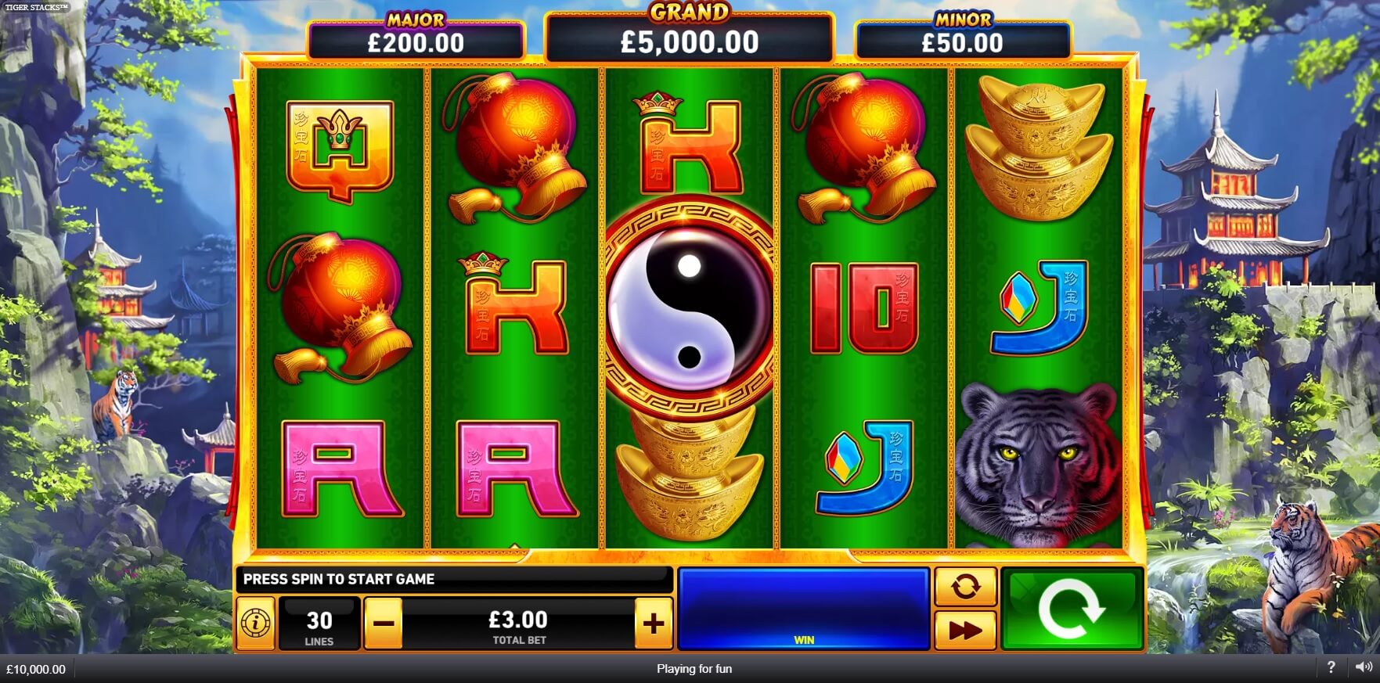Click the Q symbol on first reel
The image size is (1380, 683).
pyautogui.click(x=340, y=150)
